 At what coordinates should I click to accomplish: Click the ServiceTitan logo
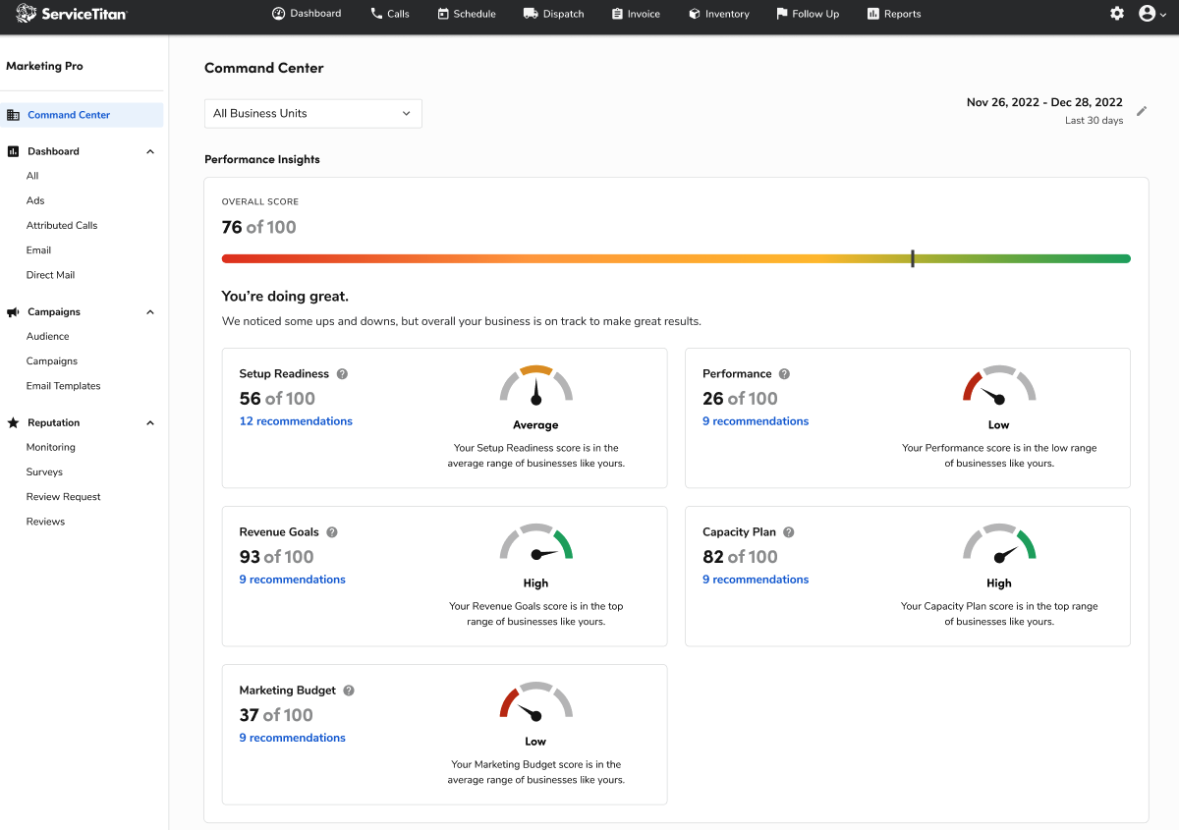point(72,14)
